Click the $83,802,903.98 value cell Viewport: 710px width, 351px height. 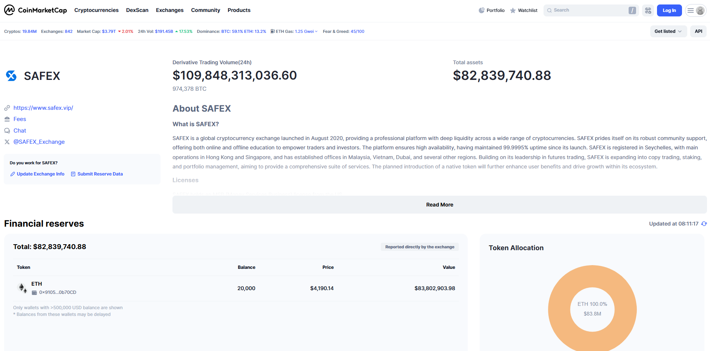coord(435,288)
